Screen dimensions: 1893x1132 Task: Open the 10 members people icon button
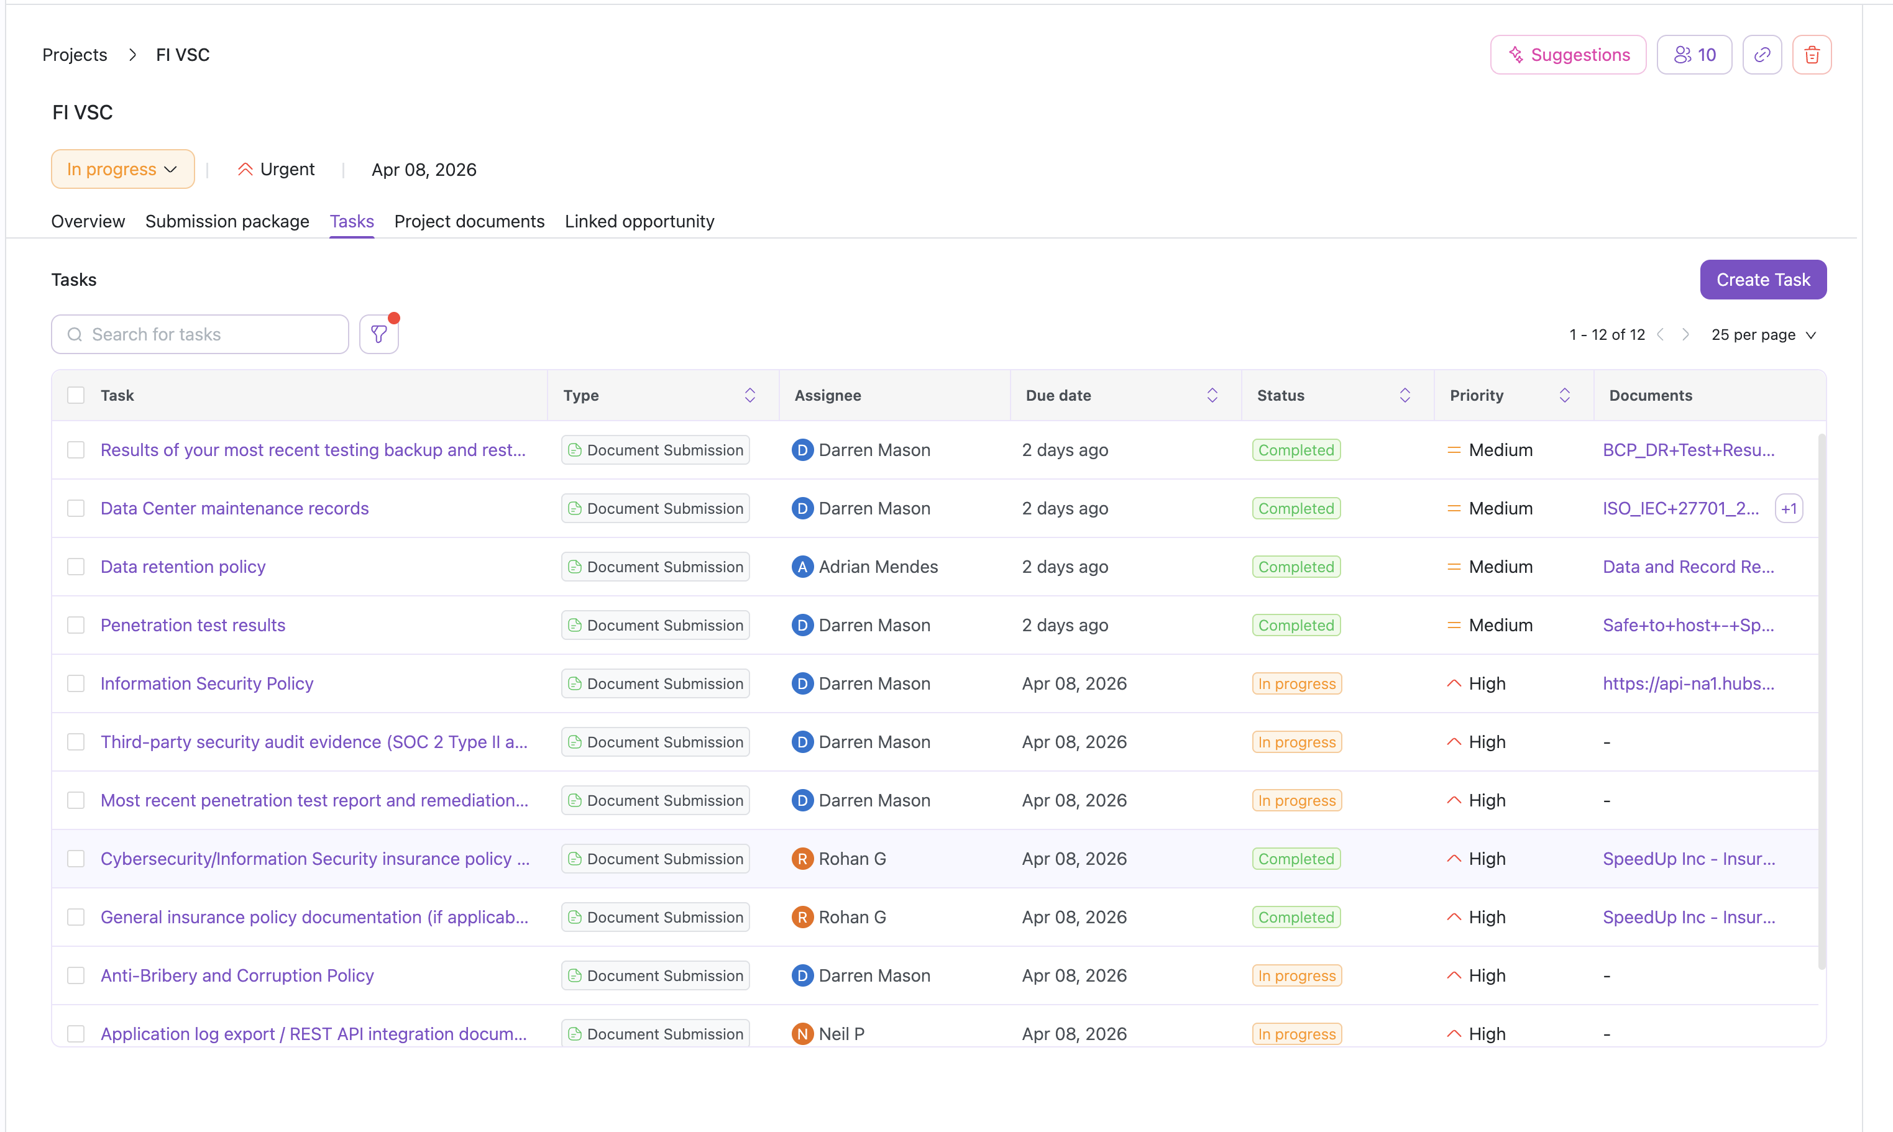[x=1694, y=55]
